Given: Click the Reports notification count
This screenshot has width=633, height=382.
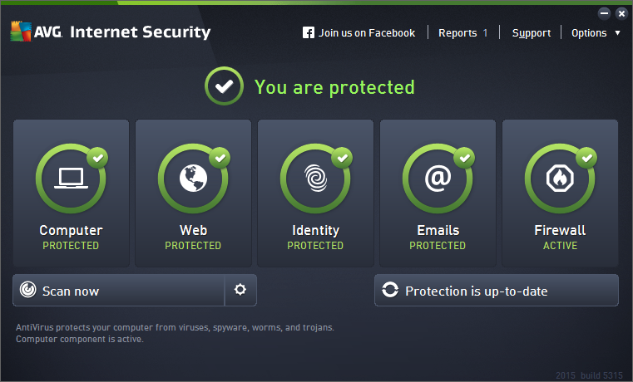Looking at the screenshot, I should pos(486,33).
